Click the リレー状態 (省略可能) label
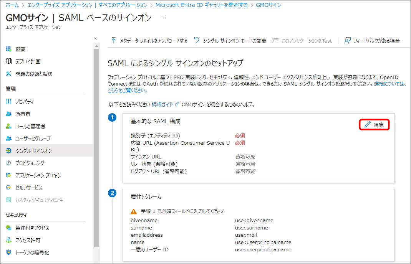Image resolution: width=411 pixels, height=264 pixels. pos(154,164)
